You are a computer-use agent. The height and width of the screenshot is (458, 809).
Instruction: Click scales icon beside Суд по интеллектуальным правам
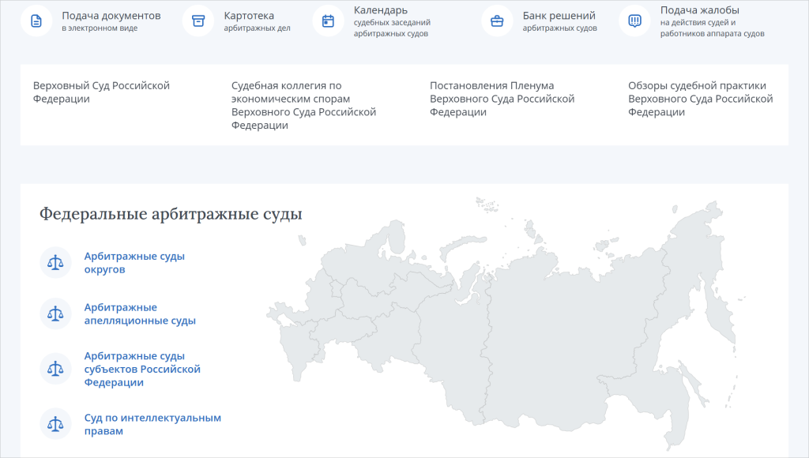click(55, 424)
